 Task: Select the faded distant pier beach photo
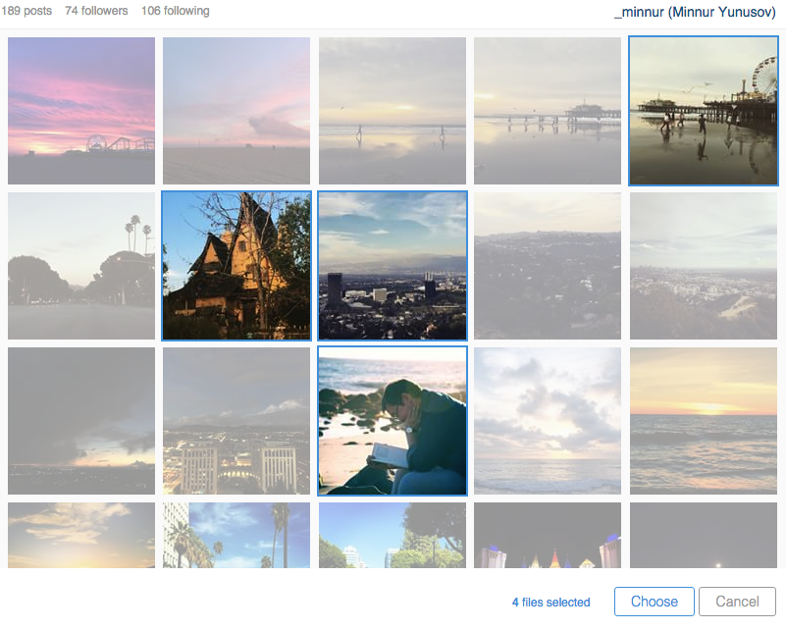click(x=548, y=111)
